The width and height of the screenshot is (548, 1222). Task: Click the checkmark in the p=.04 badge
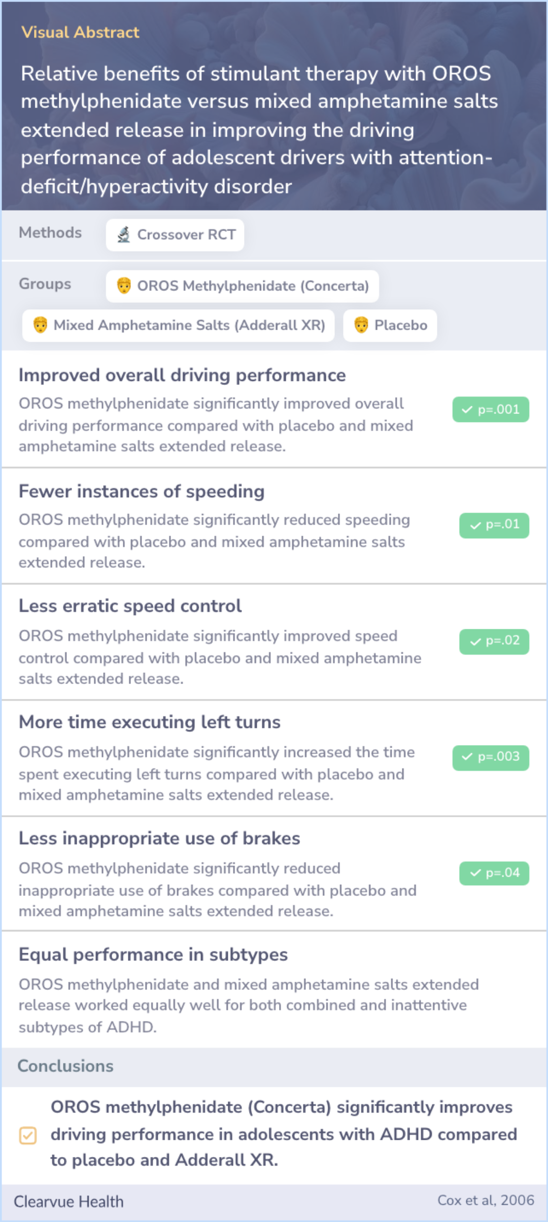(475, 873)
